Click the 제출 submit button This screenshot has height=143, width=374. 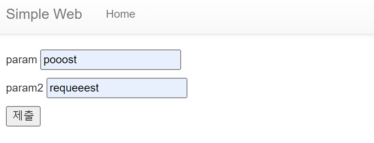[23, 116]
